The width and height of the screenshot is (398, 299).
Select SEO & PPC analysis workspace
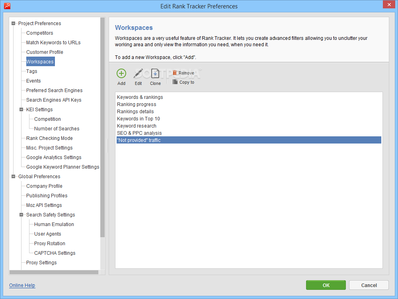click(x=249, y=133)
